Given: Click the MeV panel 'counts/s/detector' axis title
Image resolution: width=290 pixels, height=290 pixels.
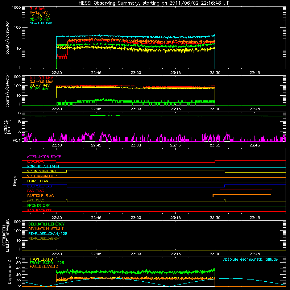Looking at the screenshot, I should click(x=7, y=90).
